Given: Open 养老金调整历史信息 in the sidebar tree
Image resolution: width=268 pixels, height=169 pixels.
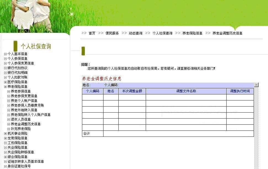Looking at the screenshot, I should point(26,124).
